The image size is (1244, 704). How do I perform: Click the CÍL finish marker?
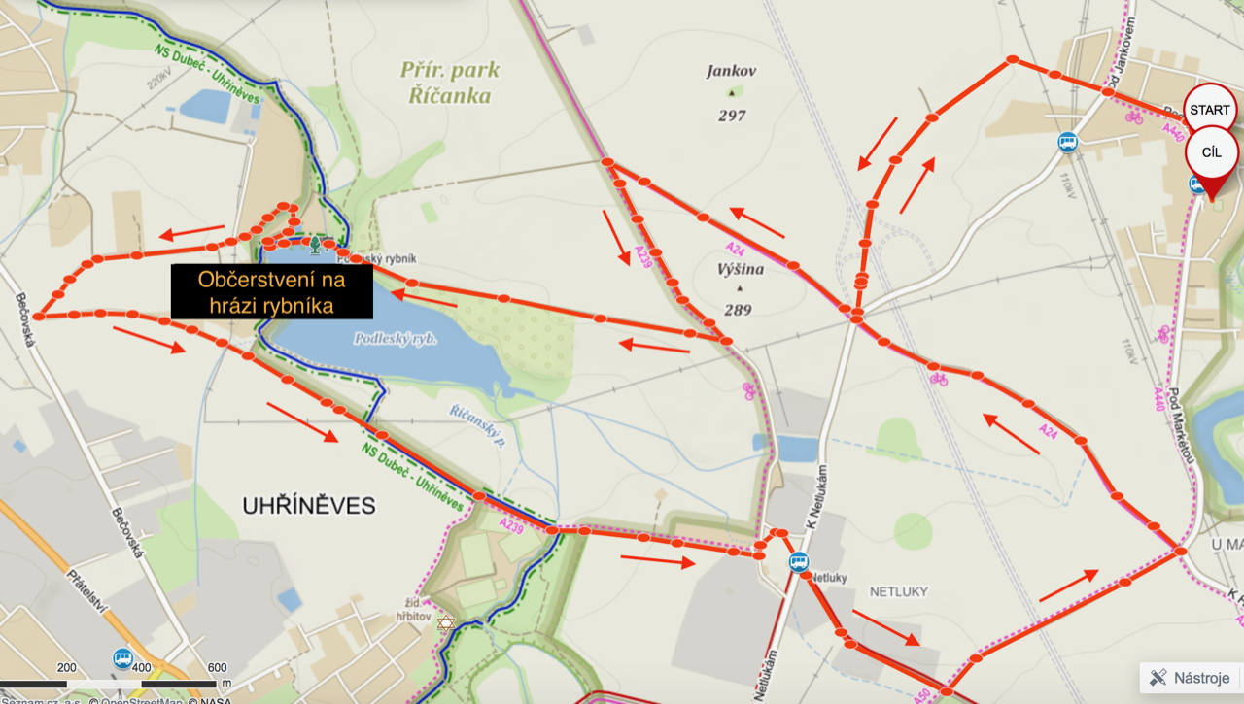1212,154
